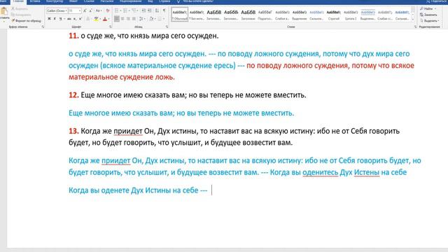
Task: Toggle Strikethrough formatting
Action: [69, 19]
